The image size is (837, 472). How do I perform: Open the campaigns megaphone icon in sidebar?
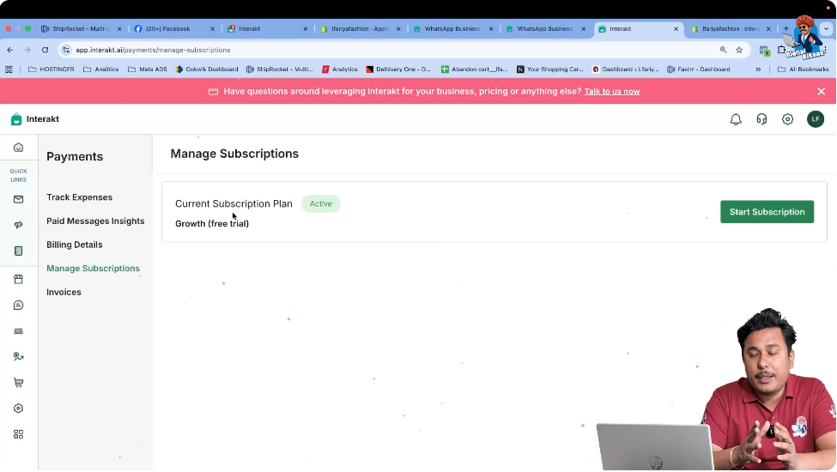coord(19,225)
